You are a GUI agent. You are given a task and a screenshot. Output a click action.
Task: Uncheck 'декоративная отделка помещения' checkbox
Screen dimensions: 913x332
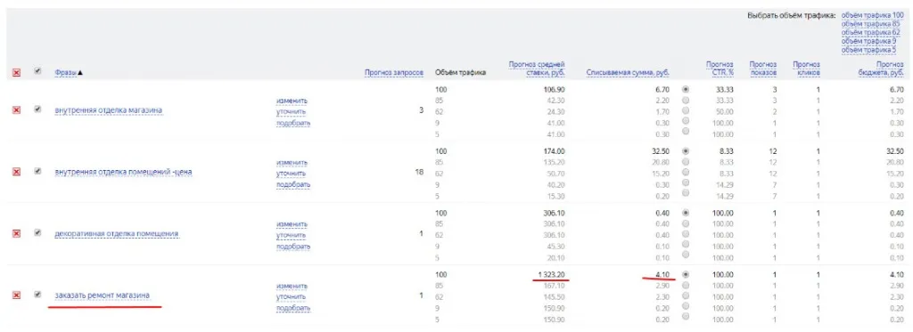coord(37,232)
